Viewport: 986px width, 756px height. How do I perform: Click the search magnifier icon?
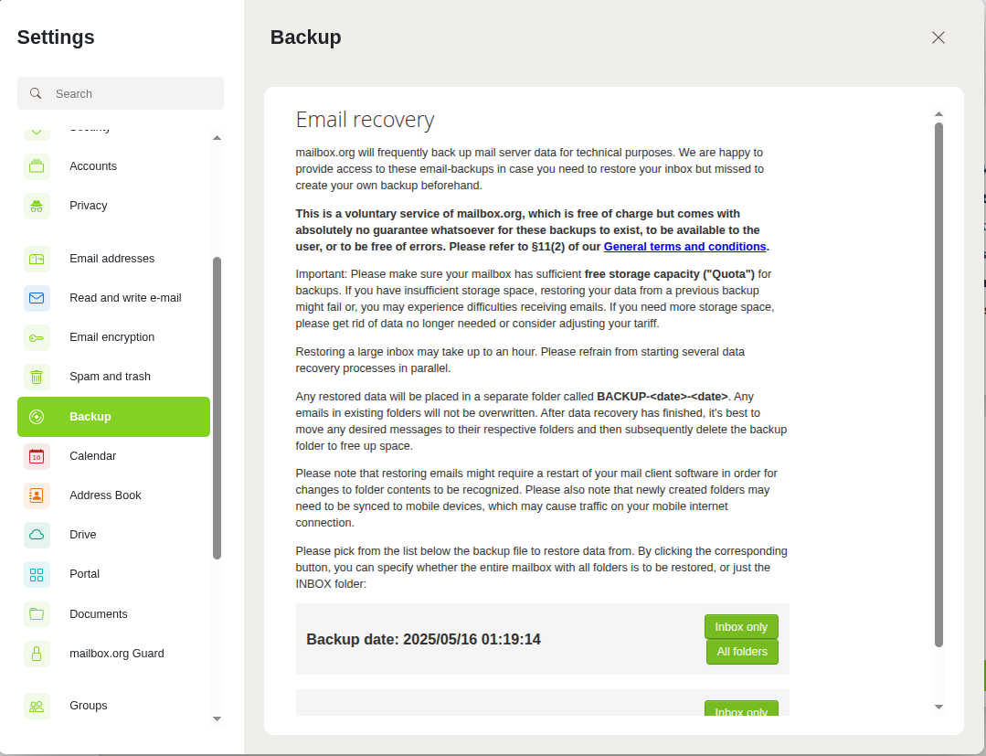coord(36,94)
